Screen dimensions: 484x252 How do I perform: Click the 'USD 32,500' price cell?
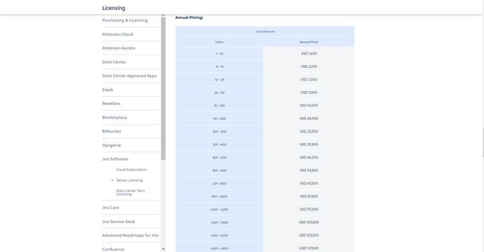(x=309, y=132)
